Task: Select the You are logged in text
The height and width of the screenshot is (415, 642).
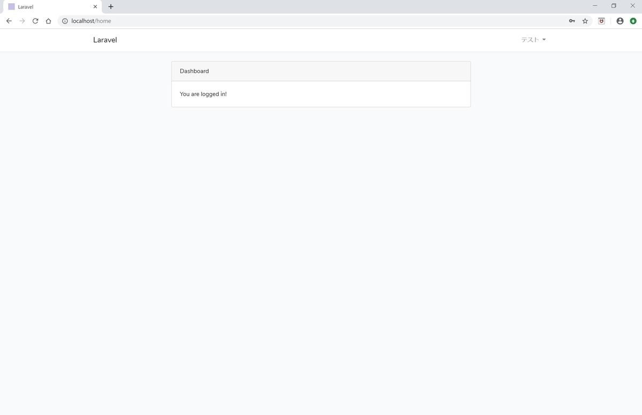Action: [x=203, y=94]
